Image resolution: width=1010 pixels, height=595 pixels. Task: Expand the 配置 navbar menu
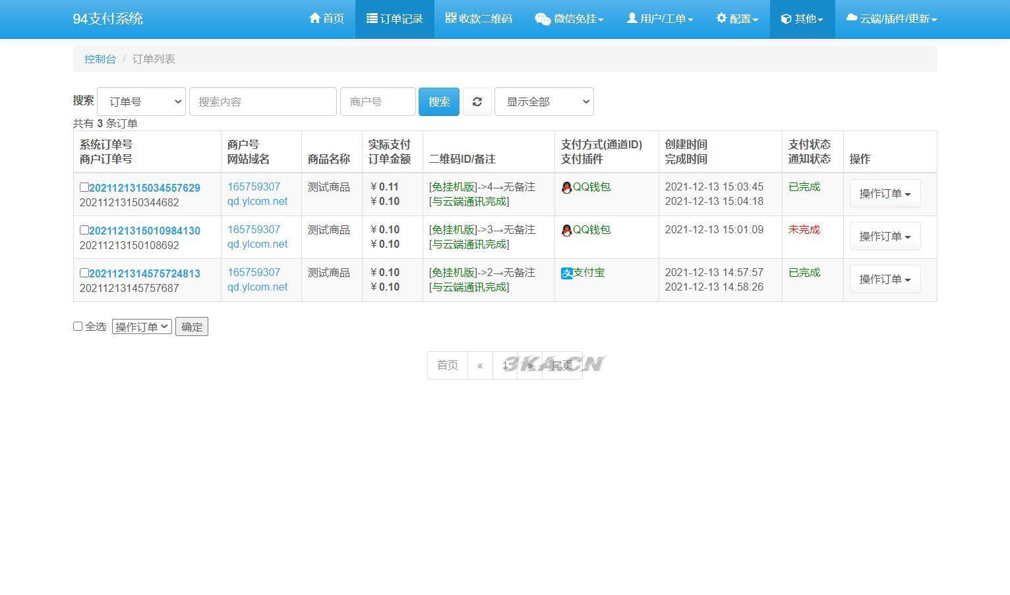coord(737,19)
